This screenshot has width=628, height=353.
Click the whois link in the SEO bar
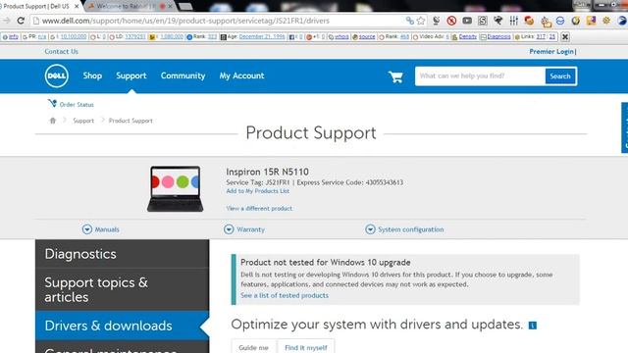pos(341,36)
